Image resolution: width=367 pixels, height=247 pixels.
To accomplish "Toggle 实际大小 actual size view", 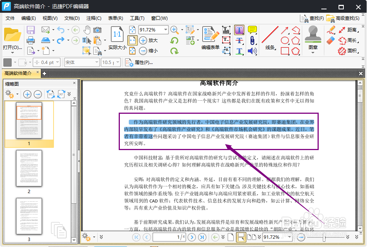I will (117, 39).
